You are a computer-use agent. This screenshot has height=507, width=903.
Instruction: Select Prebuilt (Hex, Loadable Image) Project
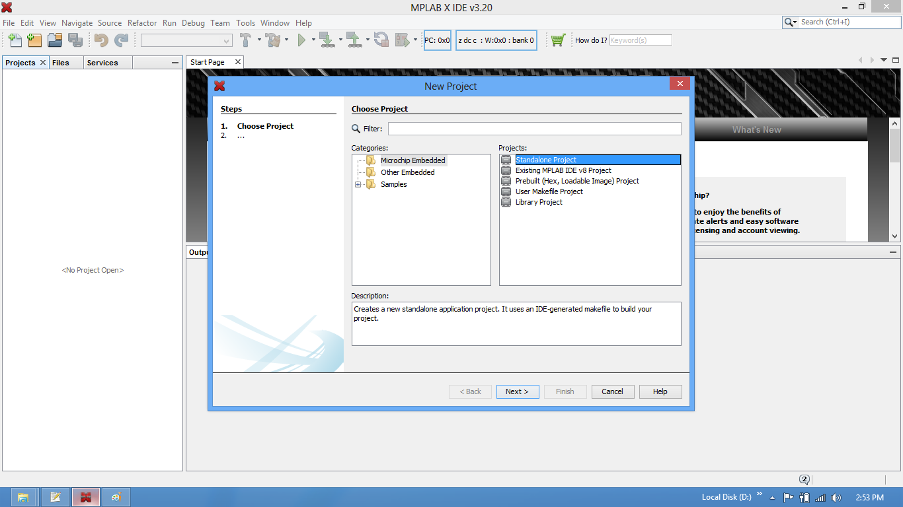point(577,181)
